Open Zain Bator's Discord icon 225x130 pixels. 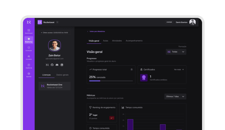point(57,65)
